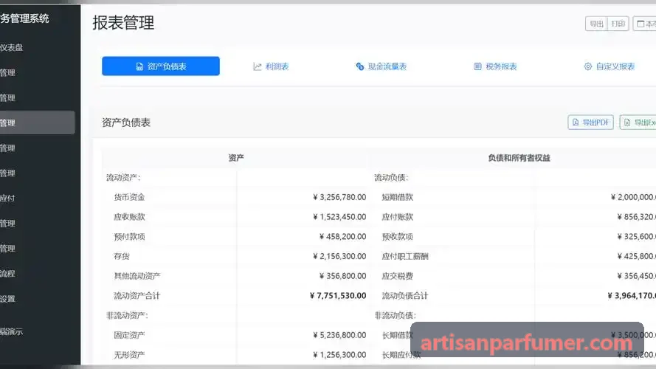
Task: Click the 报表管理 page title
Action: click(x=123, y=23)
